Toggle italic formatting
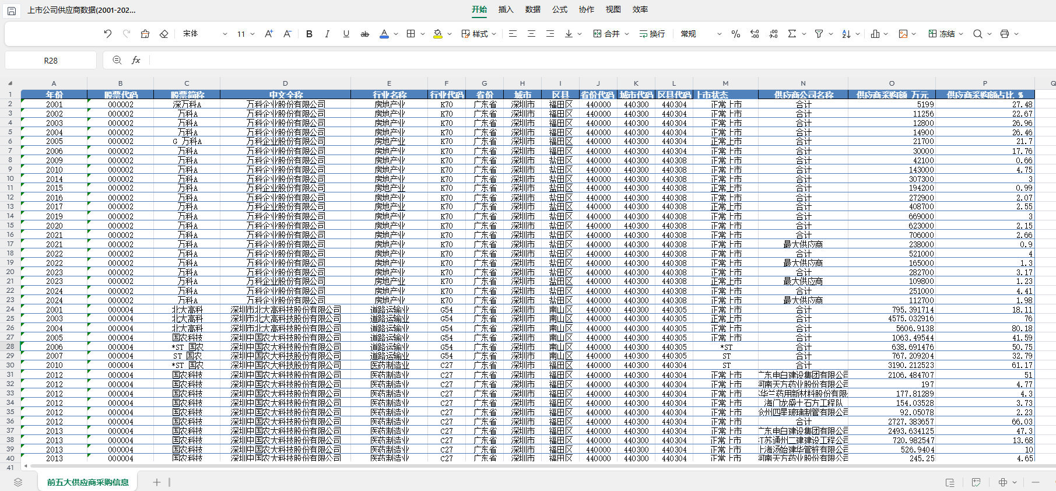Viewport: 1056px width, 491px height. 327,34
